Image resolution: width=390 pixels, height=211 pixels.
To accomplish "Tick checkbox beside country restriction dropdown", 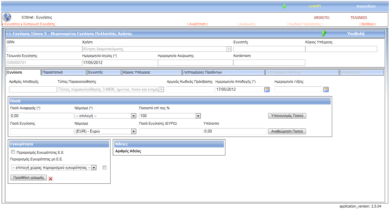I will (105, 167).
